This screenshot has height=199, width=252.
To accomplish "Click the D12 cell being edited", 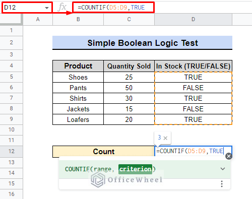I will click(x=193, y=151).
